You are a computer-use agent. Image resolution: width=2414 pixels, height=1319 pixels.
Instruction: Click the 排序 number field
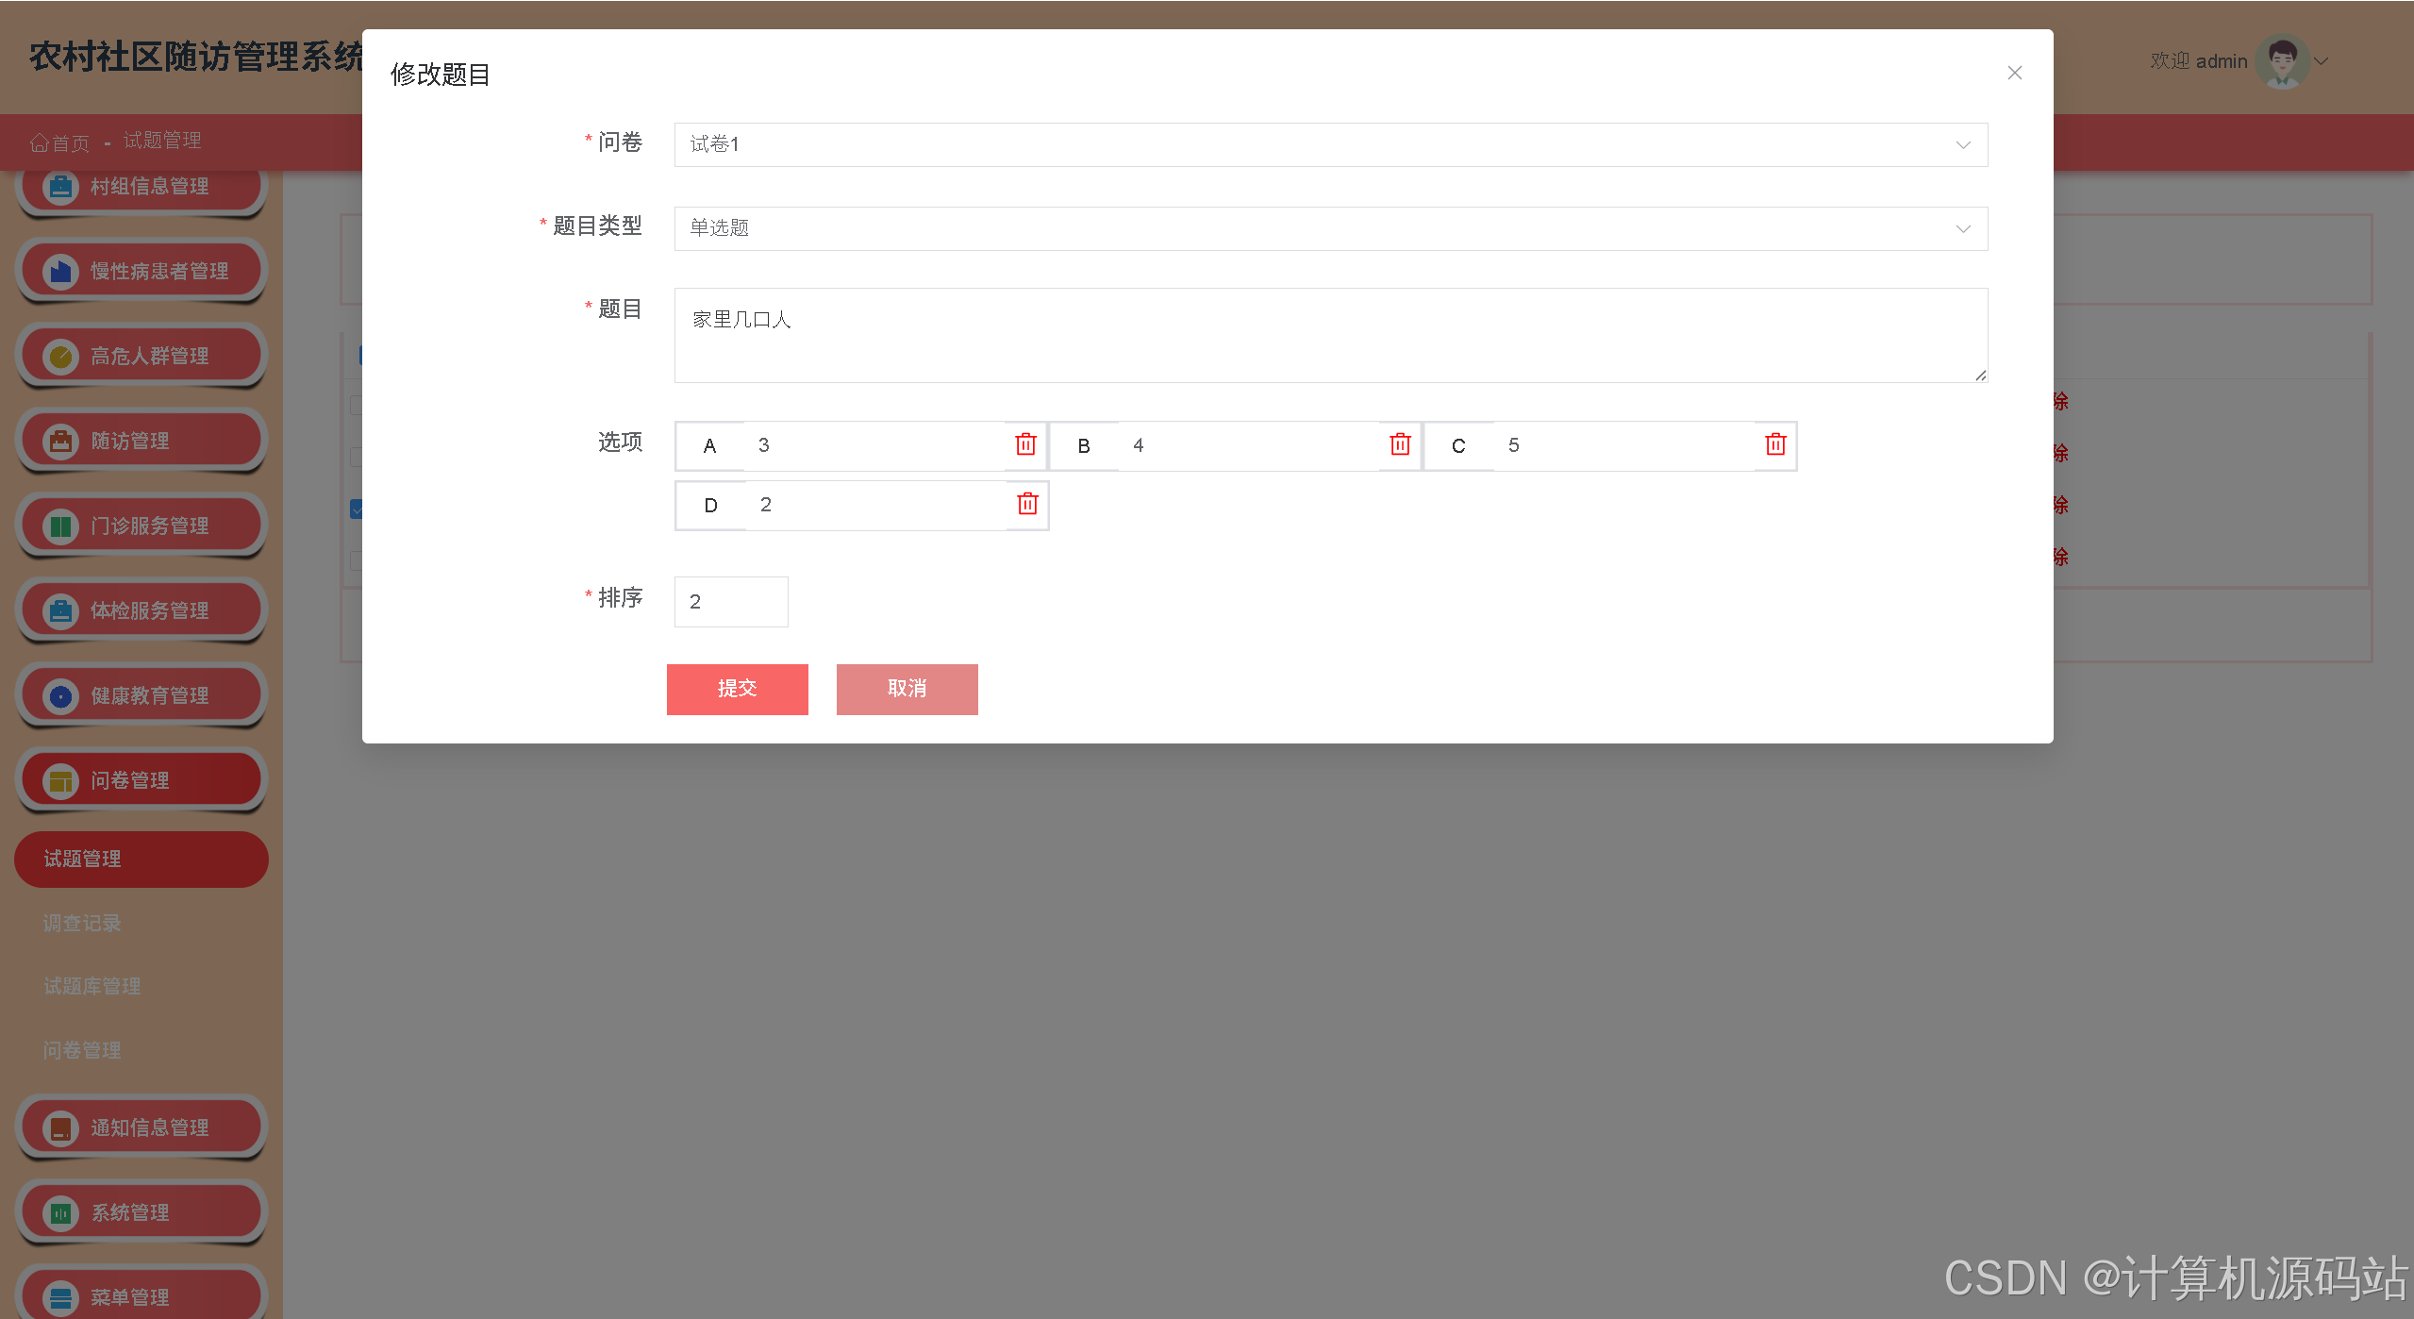click(x=731, y=602)
